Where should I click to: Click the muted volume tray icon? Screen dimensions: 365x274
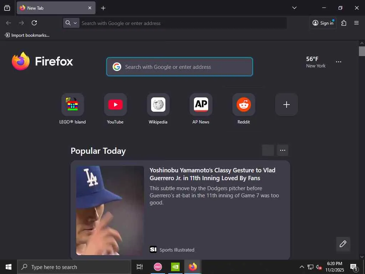point(319,267)
